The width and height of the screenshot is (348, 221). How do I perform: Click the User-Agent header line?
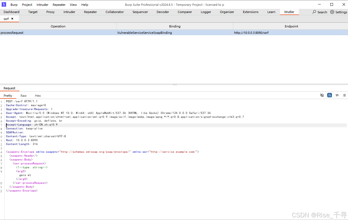(108, 113)
